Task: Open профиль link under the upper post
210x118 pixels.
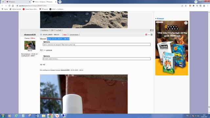Action: 45,30
